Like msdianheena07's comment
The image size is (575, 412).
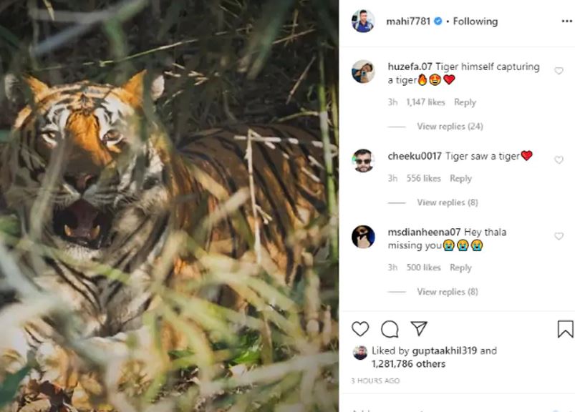[x=559, y=236]
